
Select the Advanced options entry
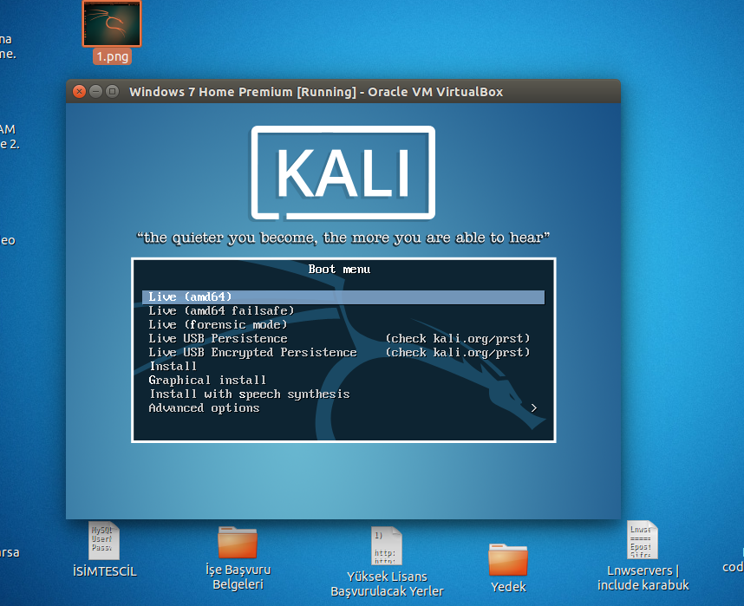tap(343, 408)
